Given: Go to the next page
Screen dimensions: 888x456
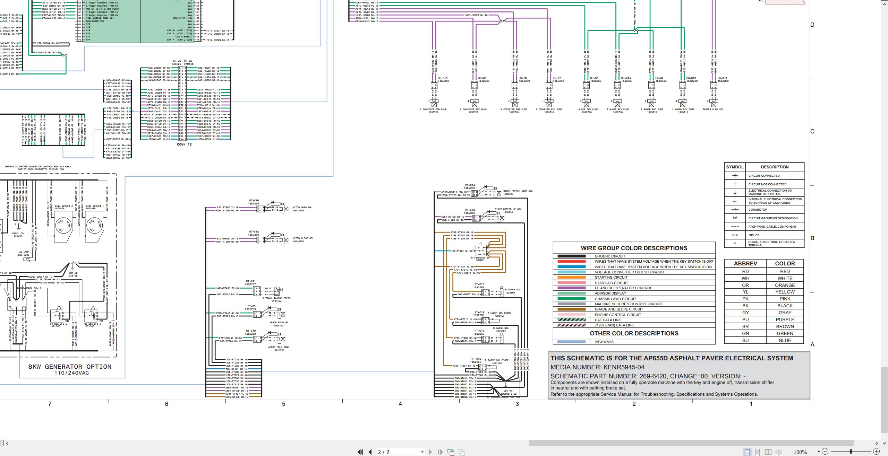Looking at the screenshot, I should 430,452.
